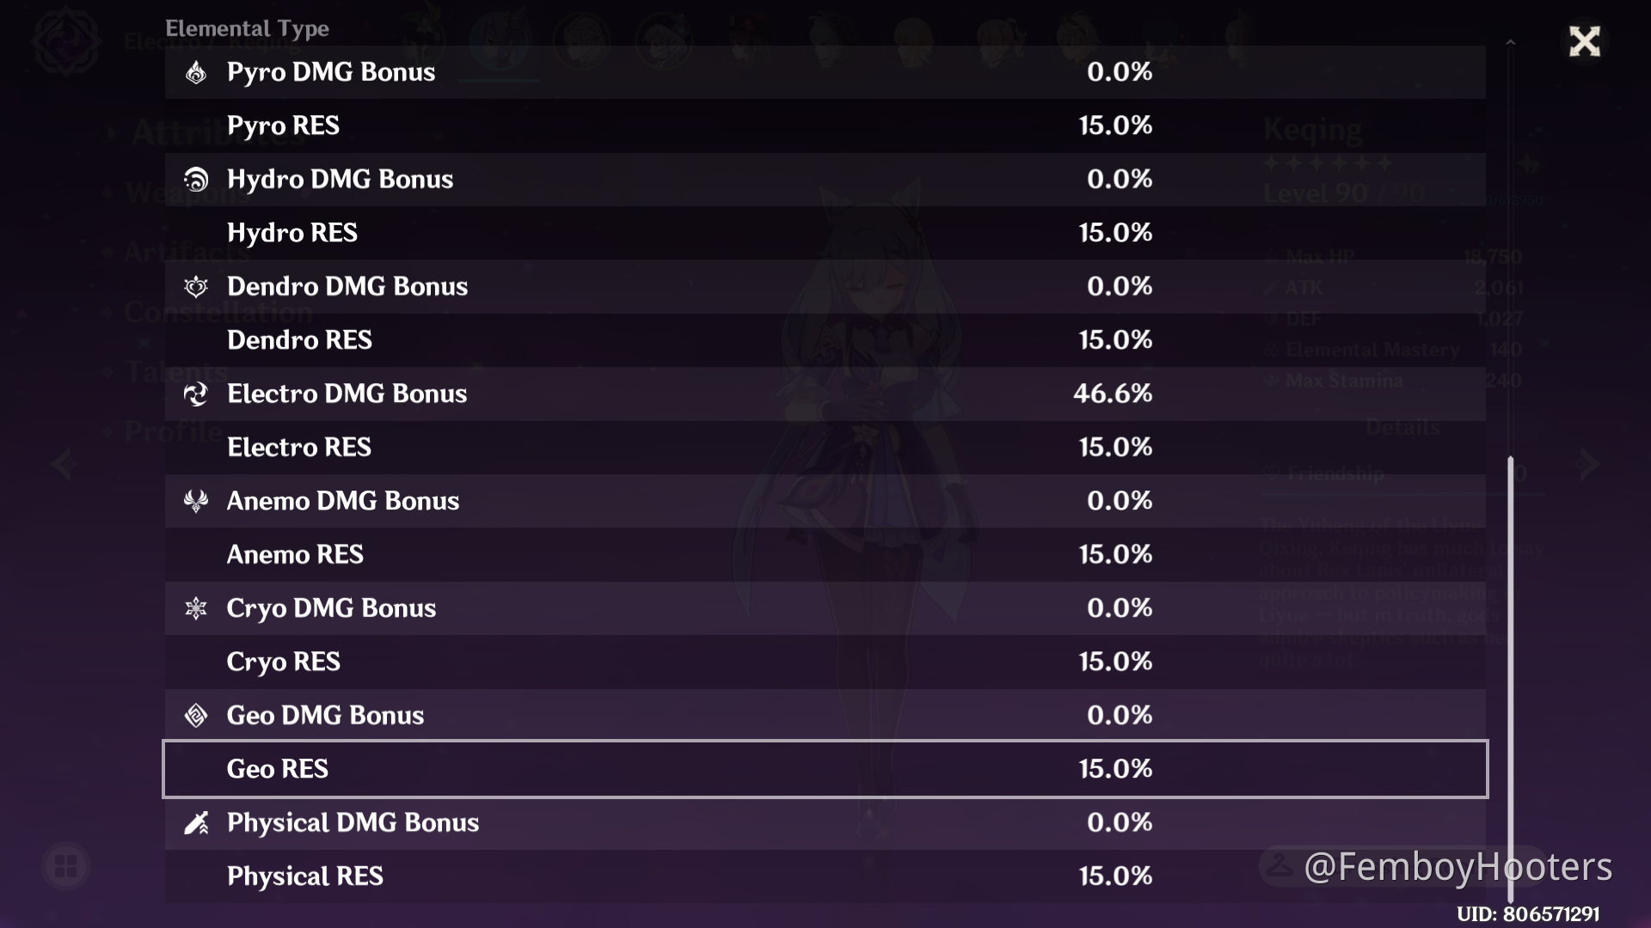Close the attribute details panel
The width and height of the screenshot is (1651, 928).
(1584, 41)
